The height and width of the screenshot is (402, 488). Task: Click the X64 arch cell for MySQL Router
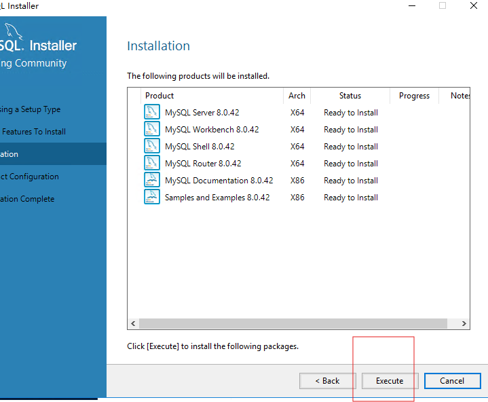point(297,164)
